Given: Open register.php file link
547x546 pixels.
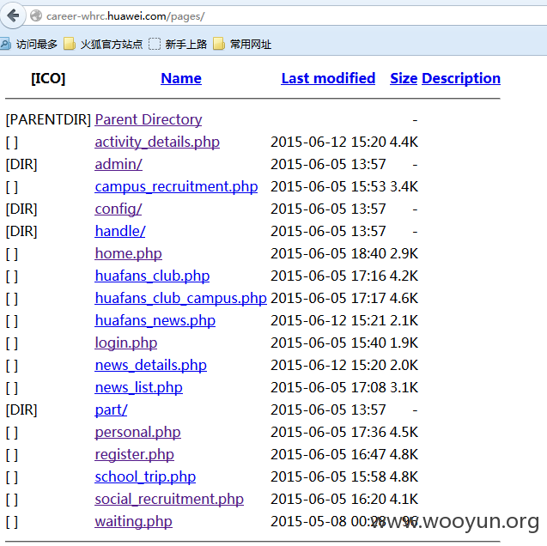Looking at the screenshot, I should (134, 455).
